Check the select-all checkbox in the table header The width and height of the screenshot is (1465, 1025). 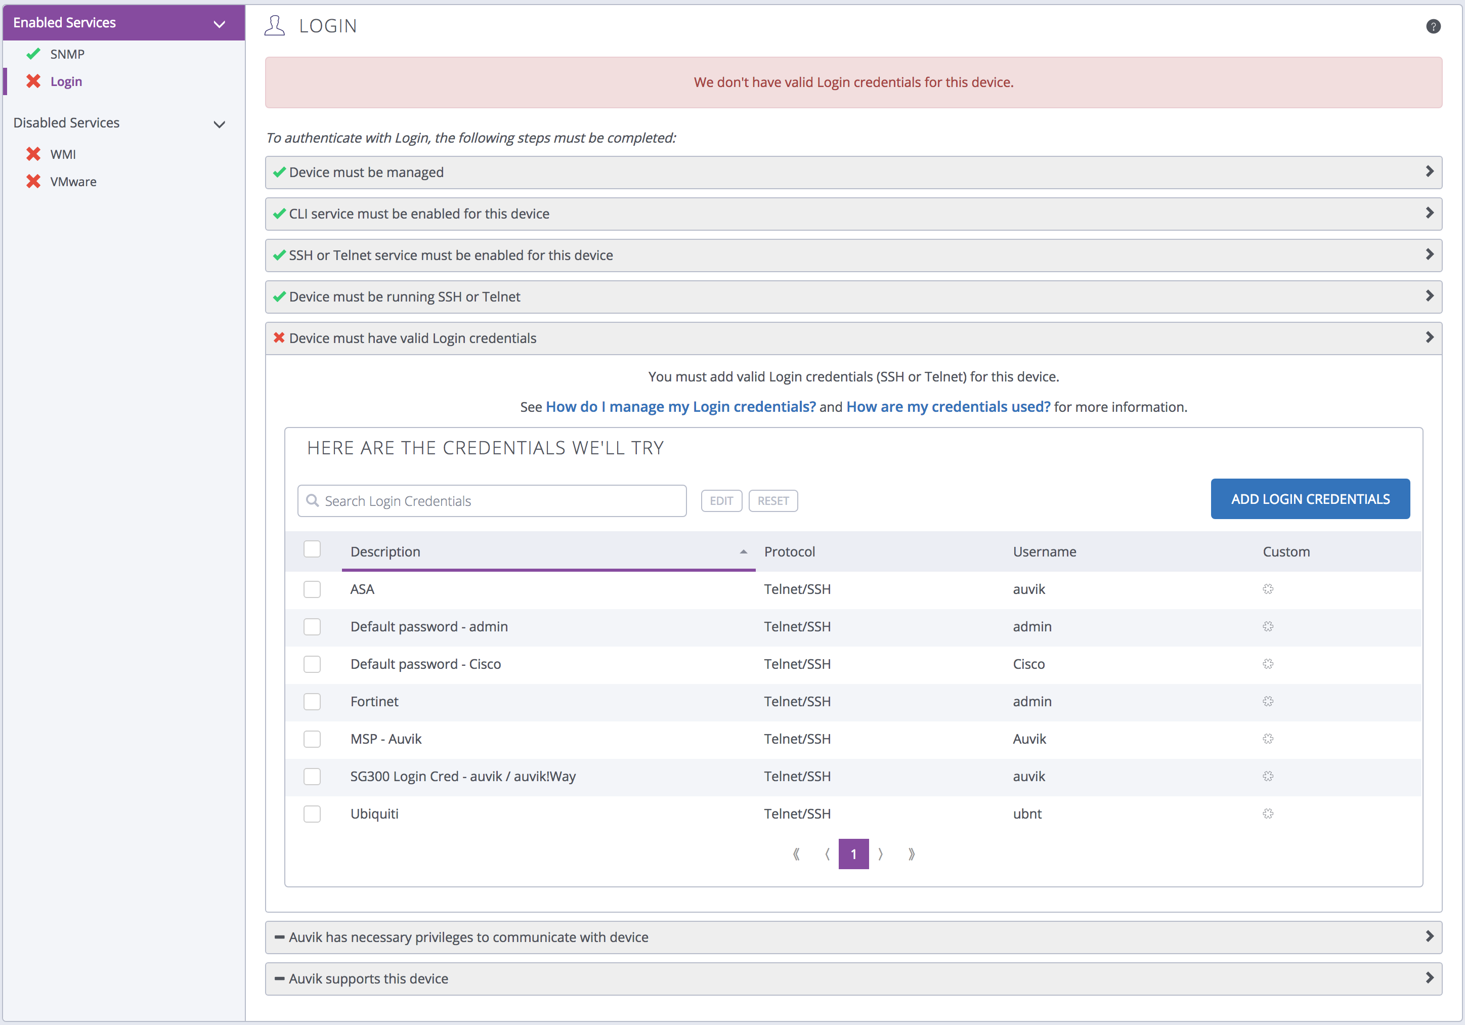coord(312,549)
